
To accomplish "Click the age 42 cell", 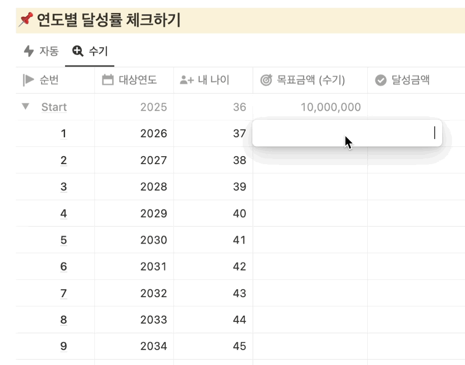I will pyautogui.click(x=213, y=266).
